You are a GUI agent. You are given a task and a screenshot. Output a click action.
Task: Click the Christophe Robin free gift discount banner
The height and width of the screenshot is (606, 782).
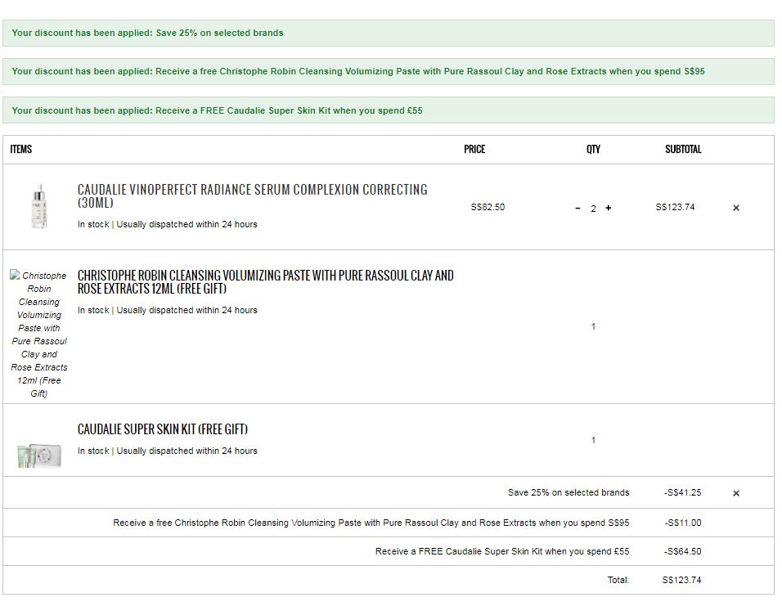coord(358,71)
